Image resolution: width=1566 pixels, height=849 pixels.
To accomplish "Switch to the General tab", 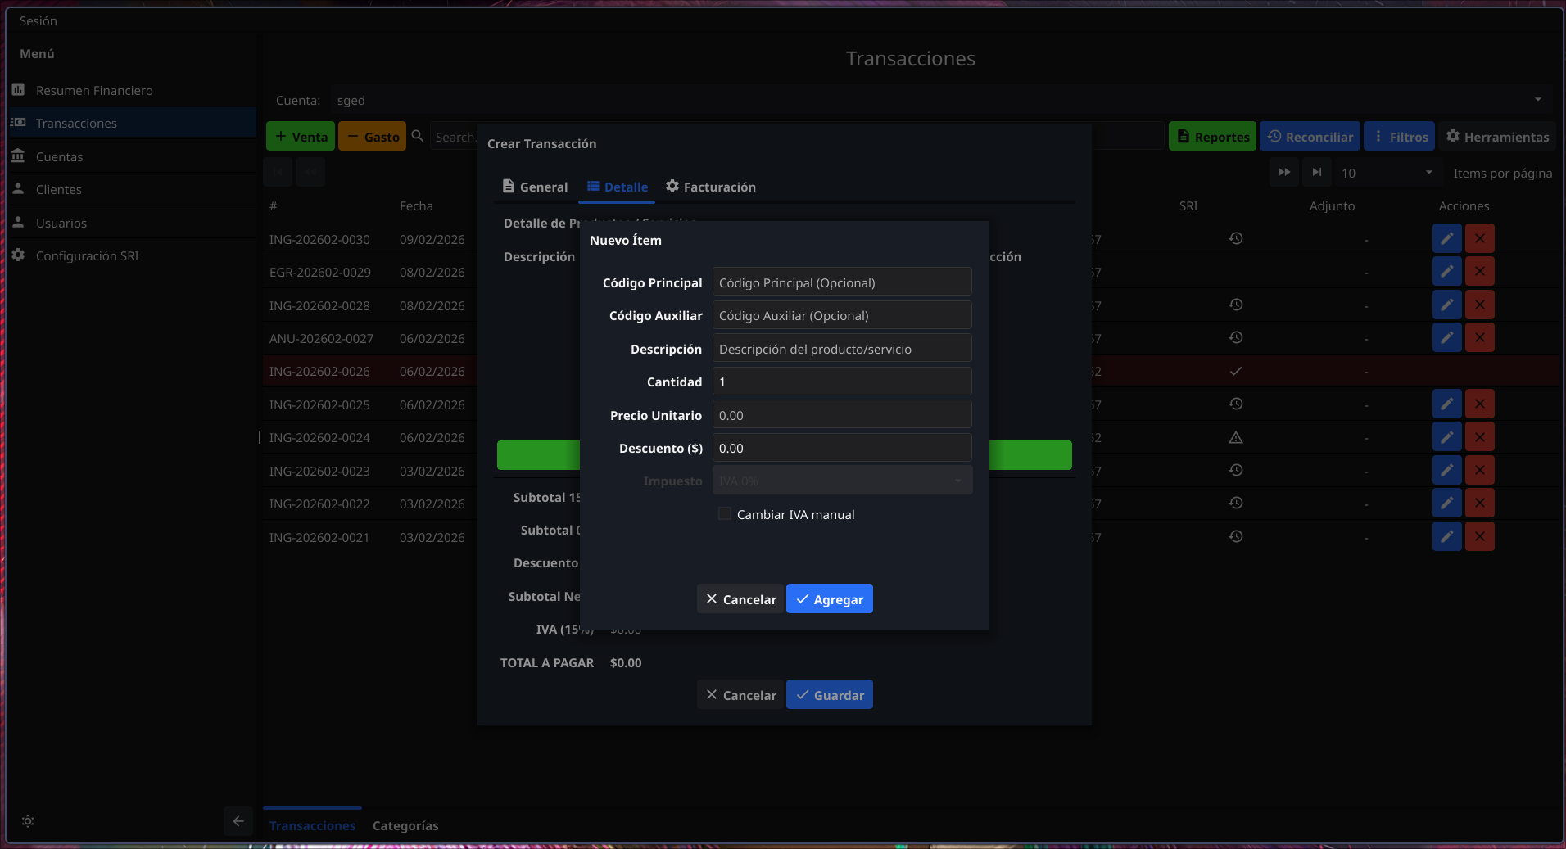I will (x=535, y=187).
